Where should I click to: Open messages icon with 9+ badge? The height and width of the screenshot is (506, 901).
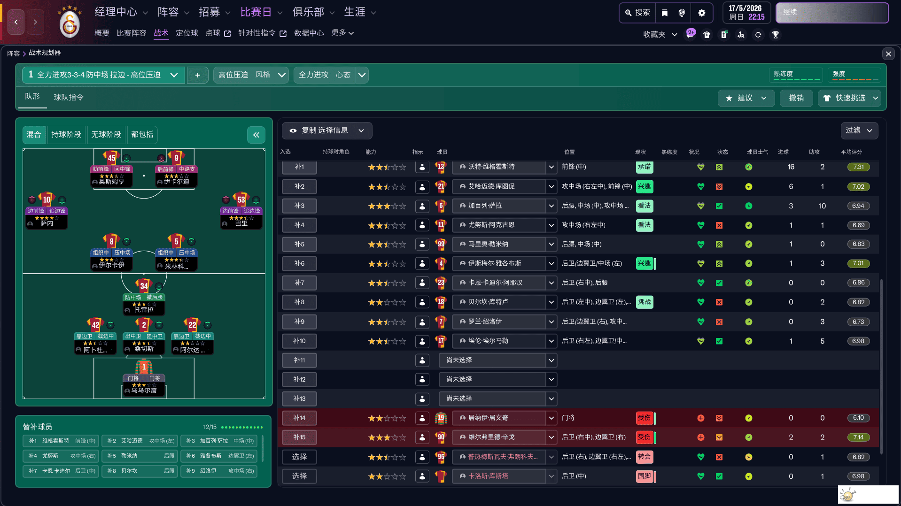pyautogui.click(x=690, y=34)
